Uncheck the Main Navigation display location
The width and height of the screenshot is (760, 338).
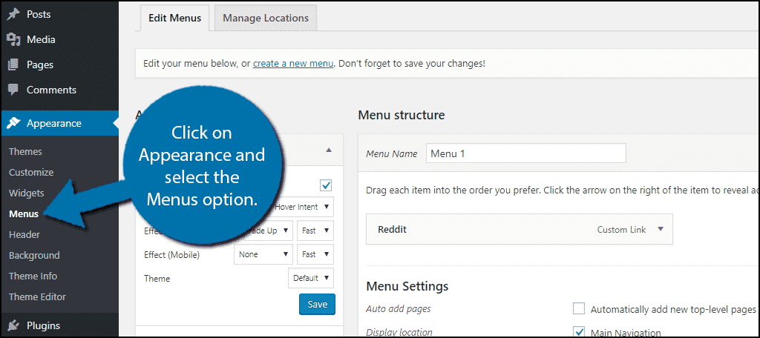pos(579,332)
